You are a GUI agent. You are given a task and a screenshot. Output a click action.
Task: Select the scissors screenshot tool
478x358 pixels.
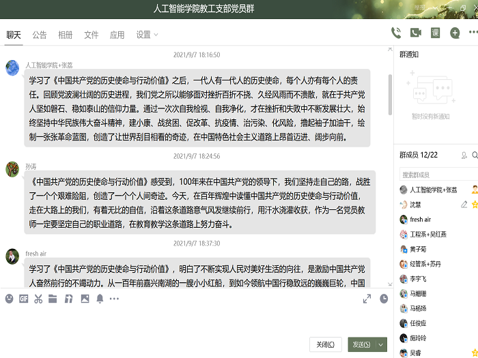tap(38, 299)
